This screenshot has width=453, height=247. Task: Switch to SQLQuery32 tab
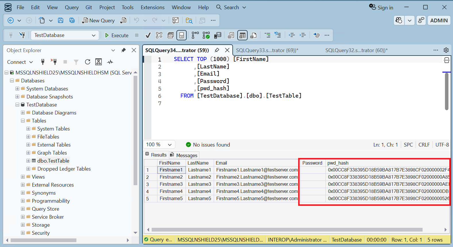coord(356,50)
